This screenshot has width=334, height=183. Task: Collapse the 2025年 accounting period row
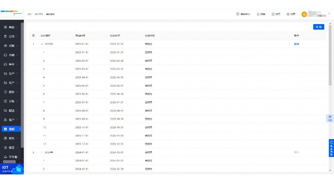(42, 44)
